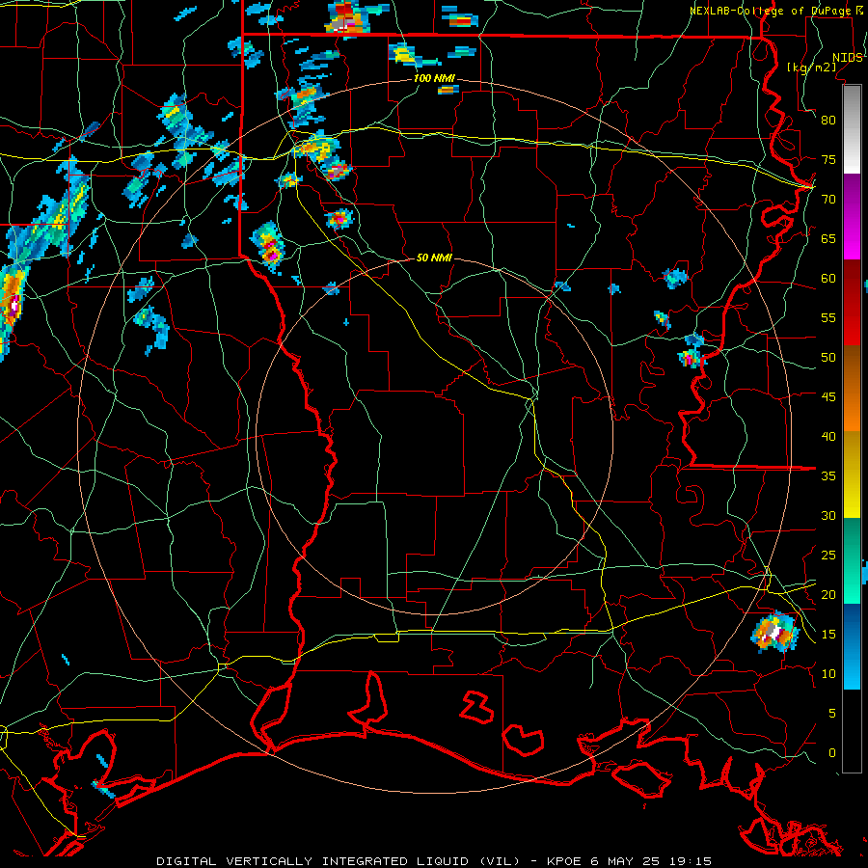Image resolution: width=868 pixels, height=868 pixels.
Task: Click the 30 value on the scale
Action: tap(828, 515)
